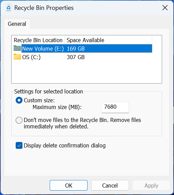Click the 169 GB space value

click(76, 49)
